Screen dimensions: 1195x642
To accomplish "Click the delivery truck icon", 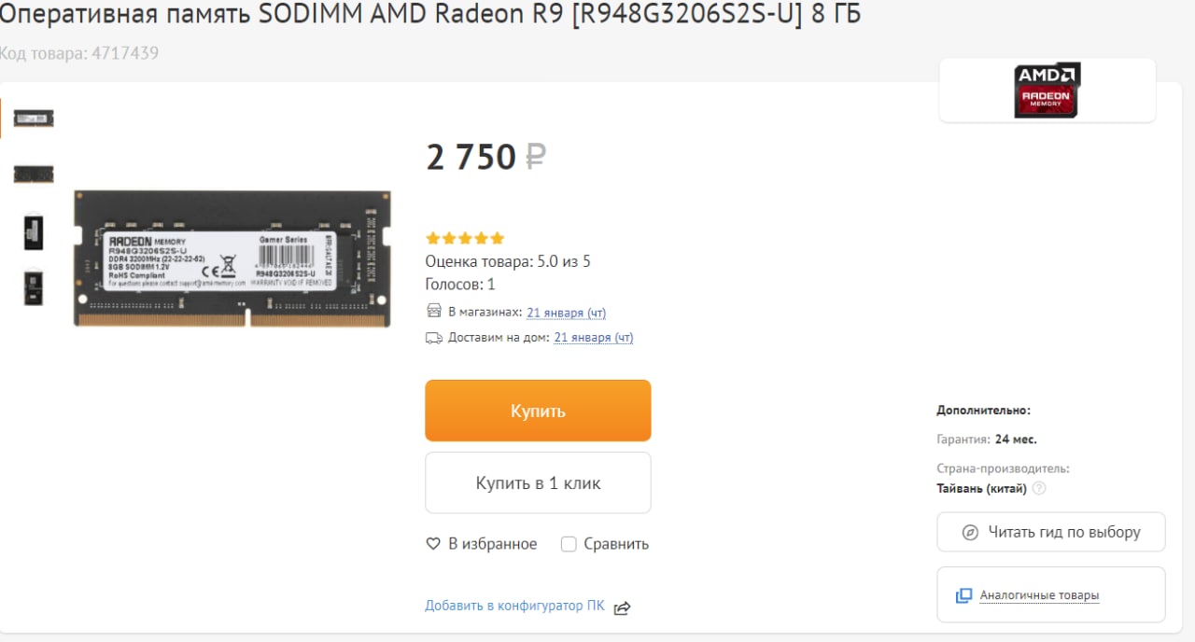I will (x=434, y=338).
